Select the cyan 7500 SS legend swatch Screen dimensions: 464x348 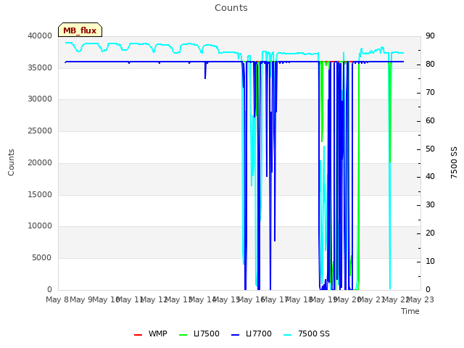287,335
